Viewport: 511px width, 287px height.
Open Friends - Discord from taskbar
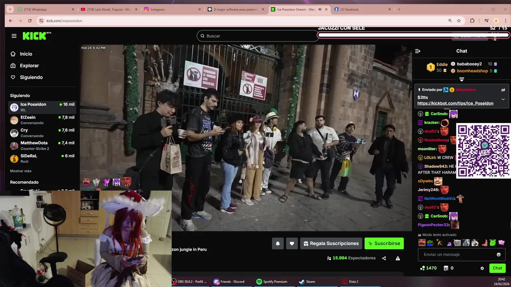229,281
